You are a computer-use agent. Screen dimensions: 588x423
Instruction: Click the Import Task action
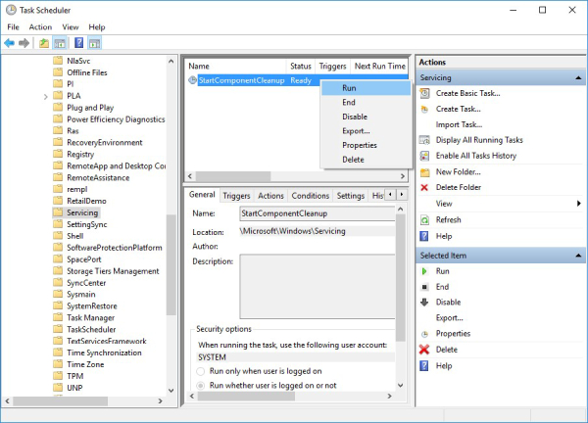[459, 124]
